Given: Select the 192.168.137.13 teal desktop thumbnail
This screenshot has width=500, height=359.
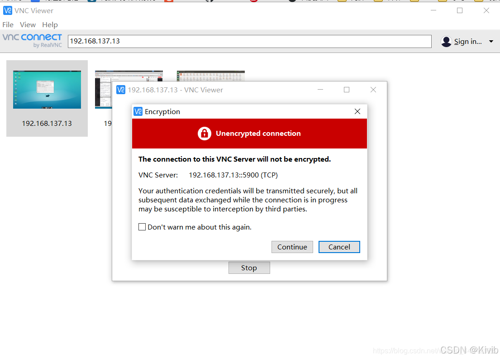Looking at the screenshot, I should 47,90.
